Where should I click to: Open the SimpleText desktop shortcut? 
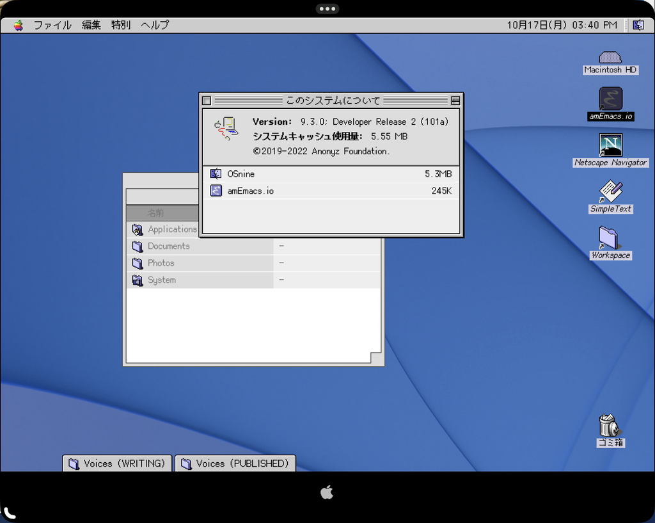[610, 191]
